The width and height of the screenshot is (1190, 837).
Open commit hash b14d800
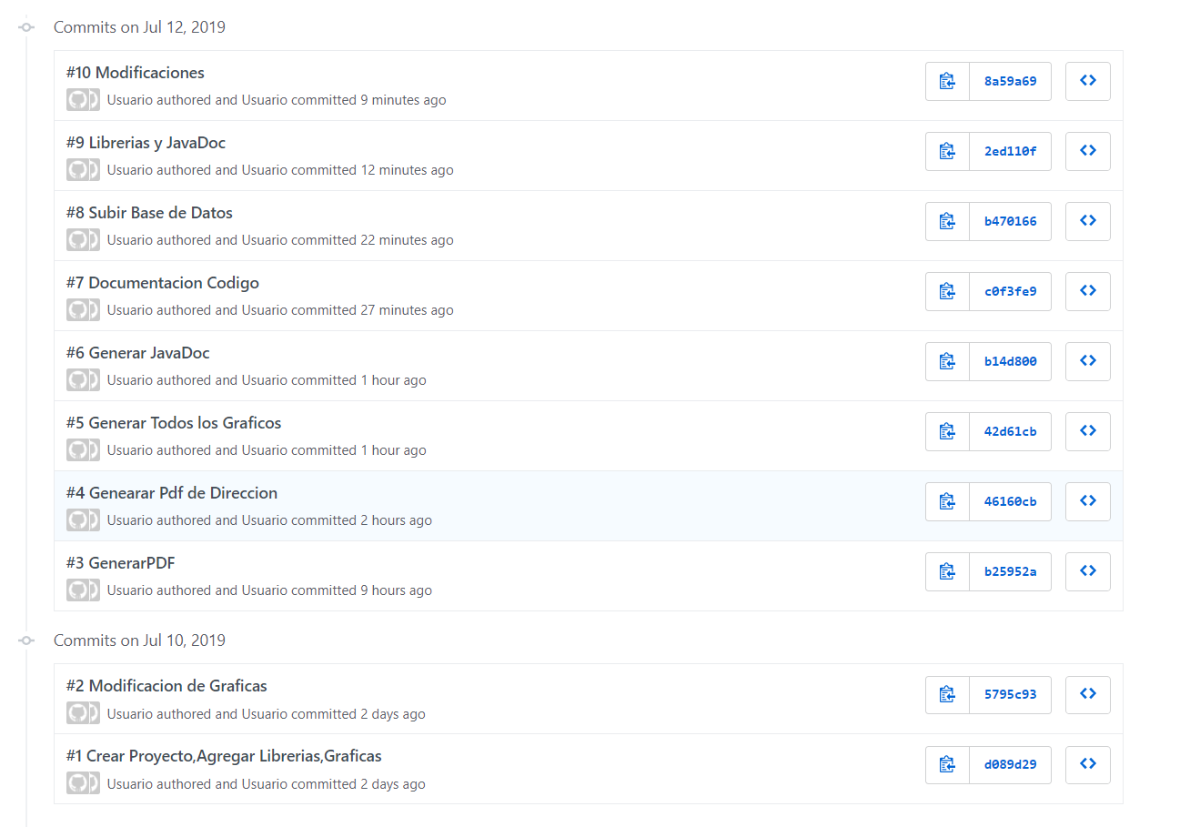[x=1010, y=361]
